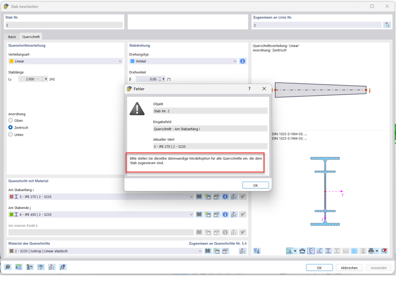Click the monitor view icon in bottom toolbar
The width and height of the screenshot is (396, 297).
41,267
